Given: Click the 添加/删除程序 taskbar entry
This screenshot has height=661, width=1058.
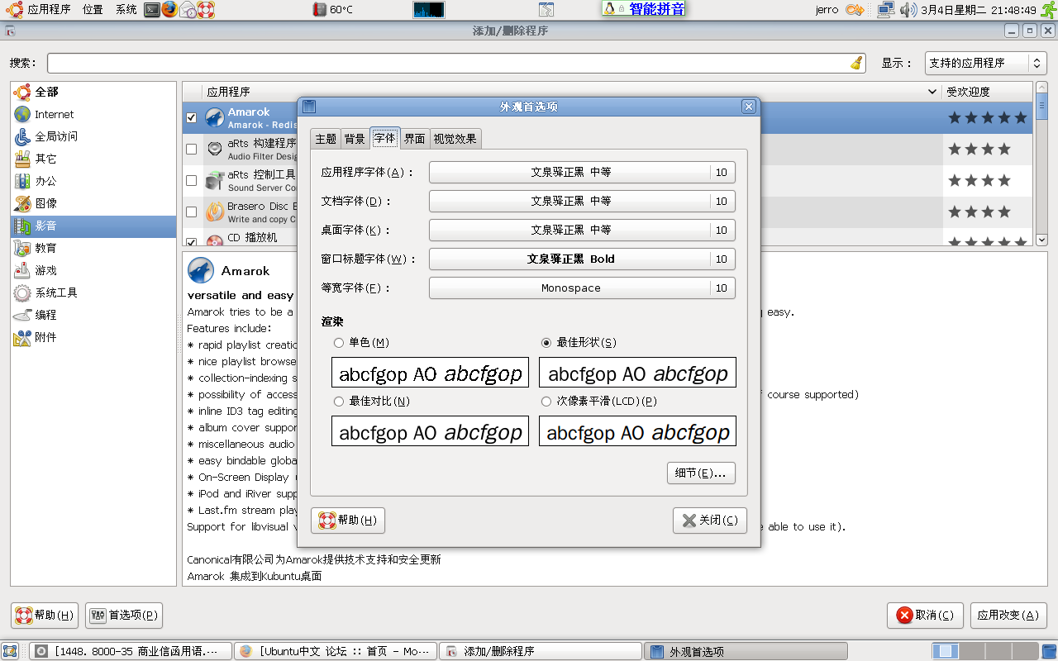Looking at the screenshot, I should pyautogui.click(x=540, y=651).
